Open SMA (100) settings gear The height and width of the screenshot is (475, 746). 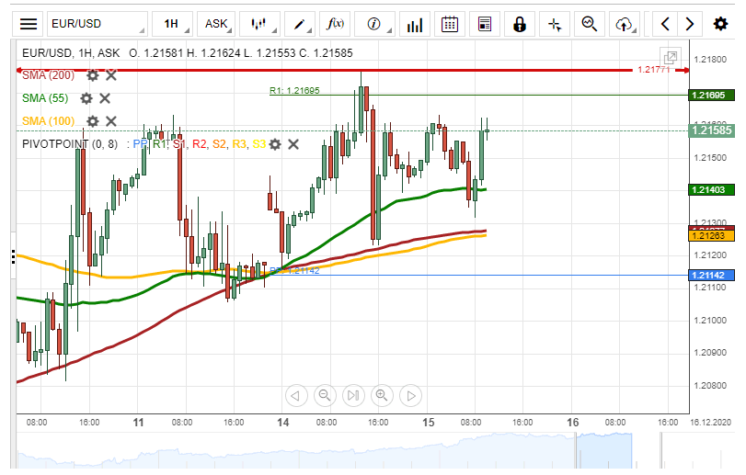pos(93,121)
